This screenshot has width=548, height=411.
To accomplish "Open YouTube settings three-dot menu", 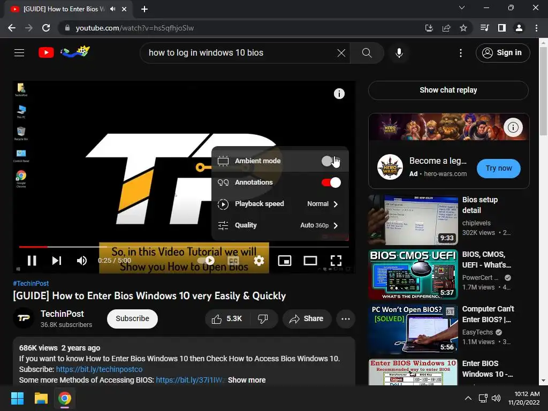I will click(x=461, y=53).
